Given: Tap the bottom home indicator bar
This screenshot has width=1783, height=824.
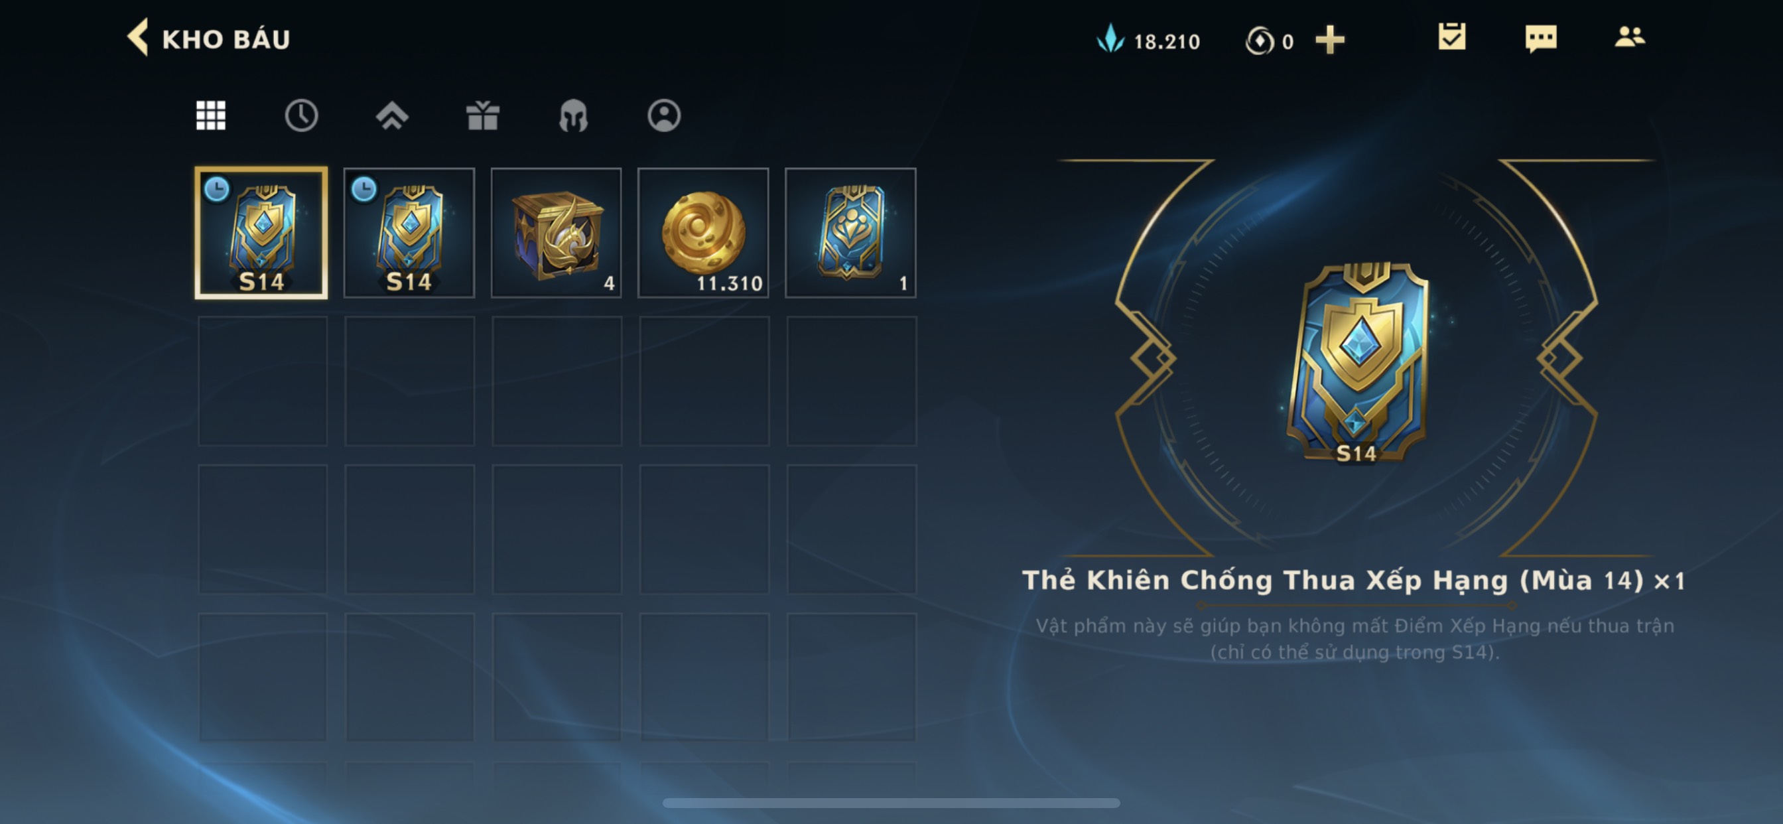Looking at the screenshot, I should click(891, 803).
